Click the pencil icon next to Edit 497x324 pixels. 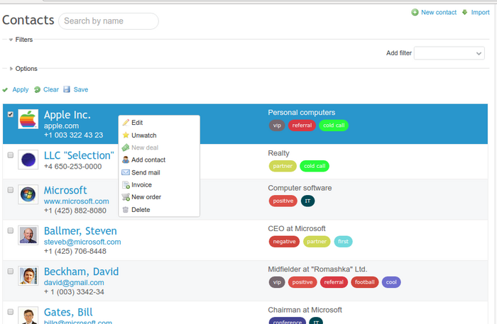126,123
